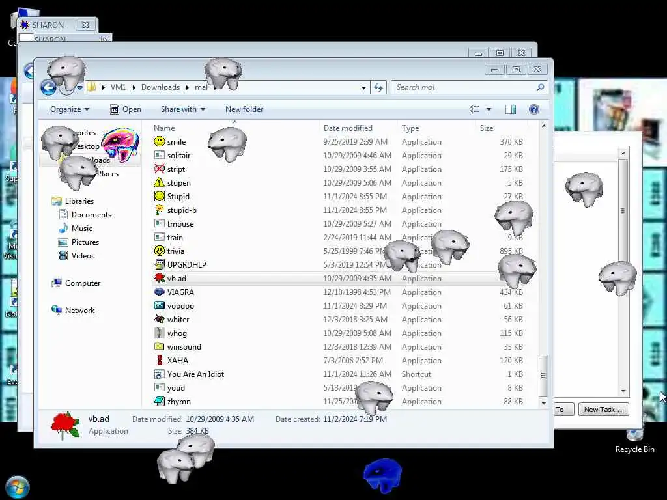Open the address bar history dropdown
Screen dimensions: 667x500
363,88
